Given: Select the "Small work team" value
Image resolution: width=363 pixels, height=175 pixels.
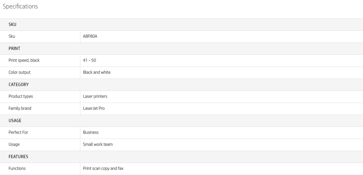Looking at the screenshot, I should (97, 144).
